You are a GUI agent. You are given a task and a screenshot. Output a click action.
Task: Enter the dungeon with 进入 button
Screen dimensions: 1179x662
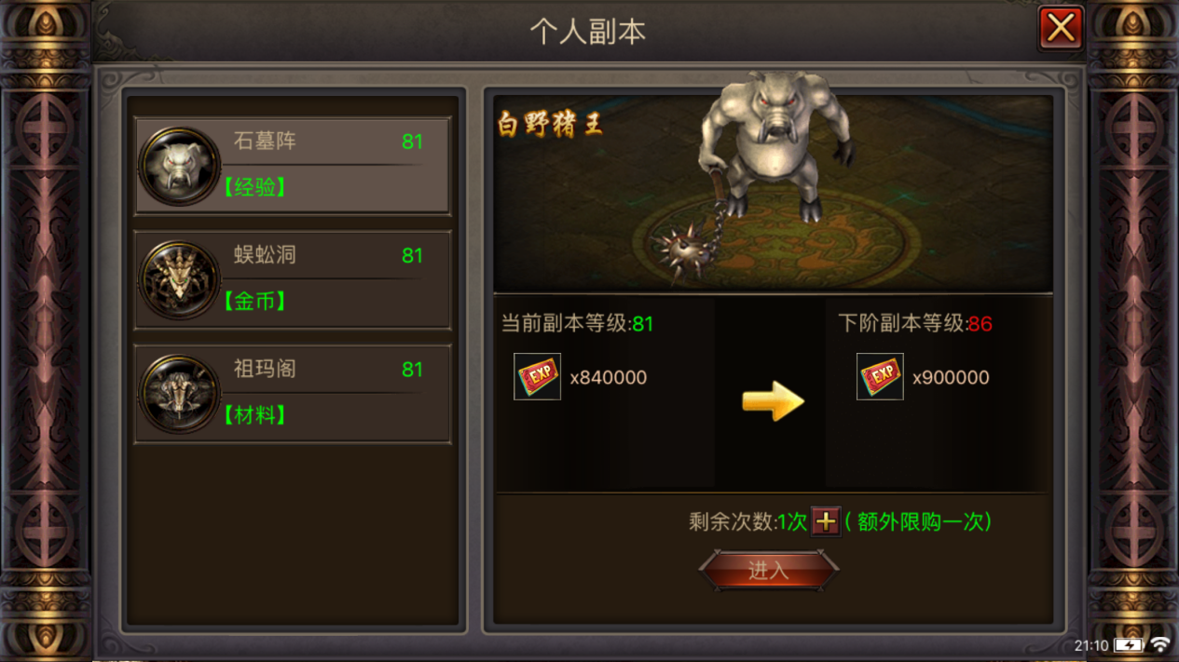click(769, 571)
